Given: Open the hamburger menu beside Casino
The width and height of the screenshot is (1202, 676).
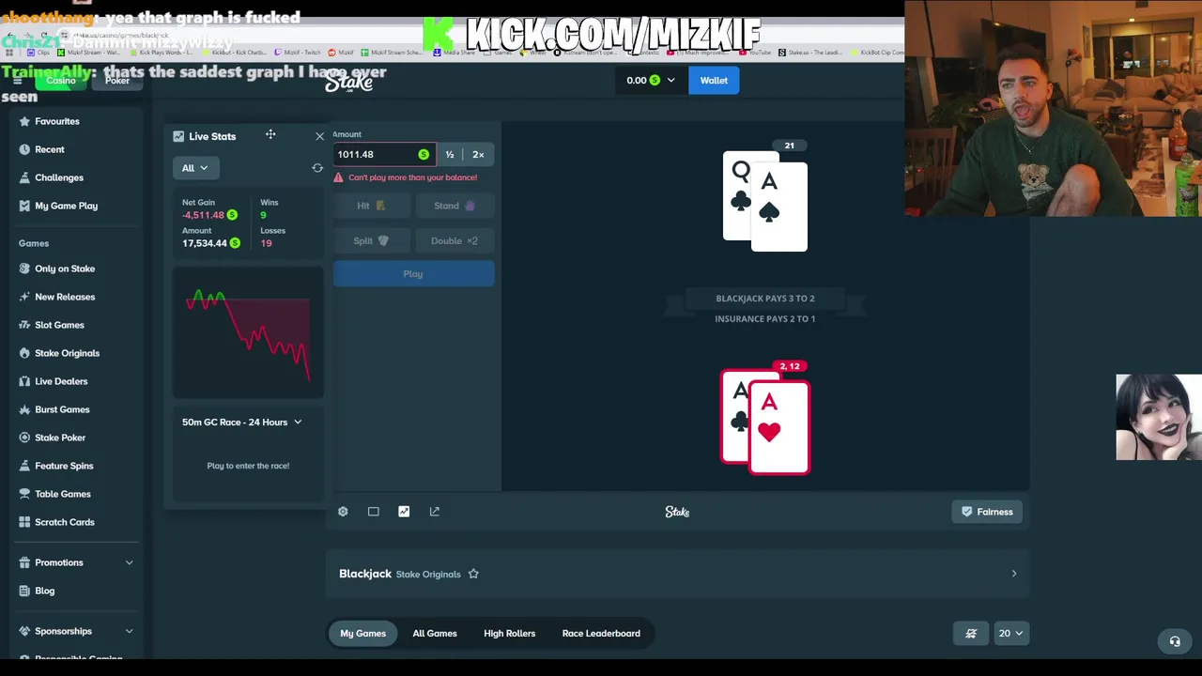Looking at the screenshot, I should [17, 81].
